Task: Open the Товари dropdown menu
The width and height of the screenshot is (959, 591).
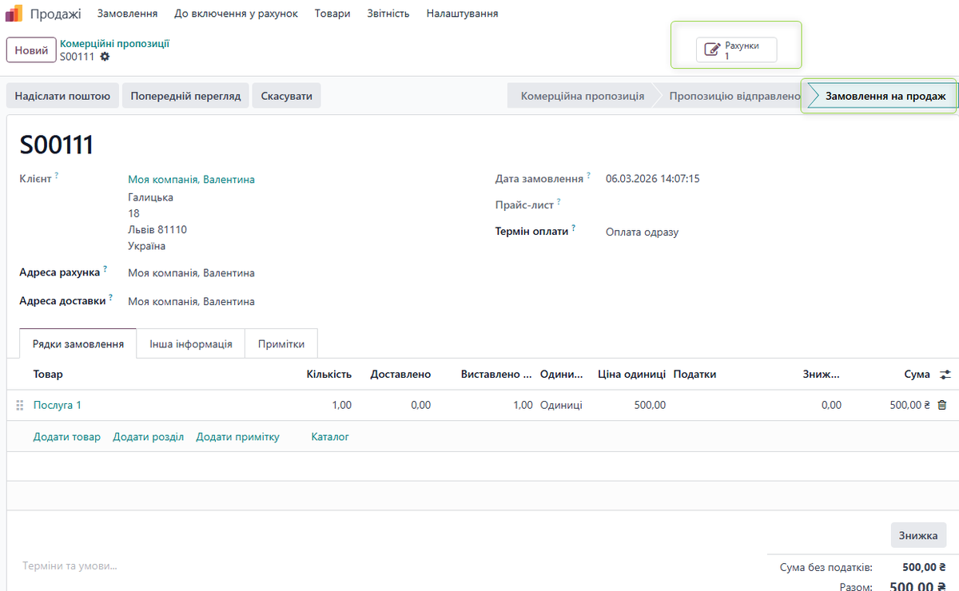Action: [x=332, y=14]
